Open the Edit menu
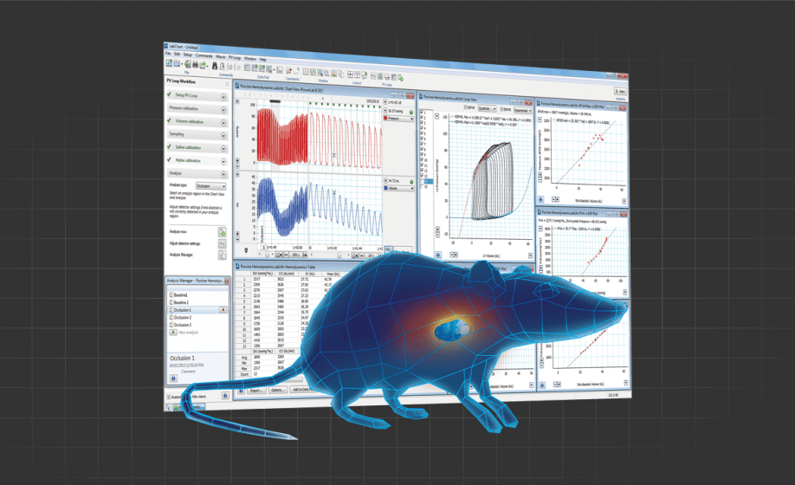 (x=177, y=55)
